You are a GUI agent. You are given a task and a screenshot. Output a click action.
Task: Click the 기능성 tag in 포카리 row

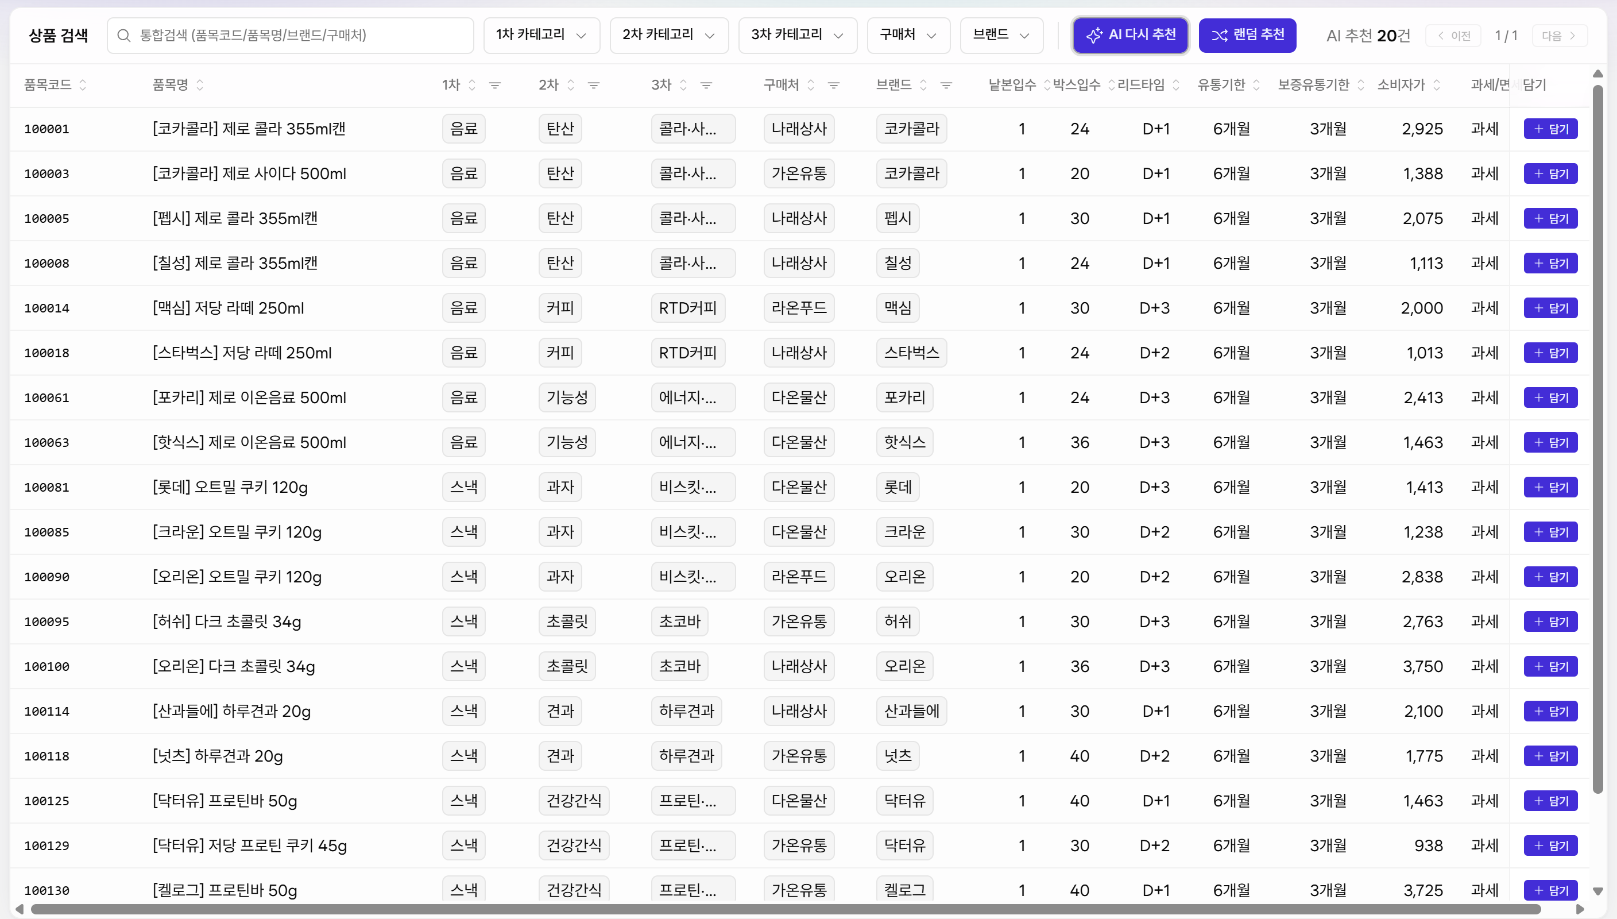[567, 397]
